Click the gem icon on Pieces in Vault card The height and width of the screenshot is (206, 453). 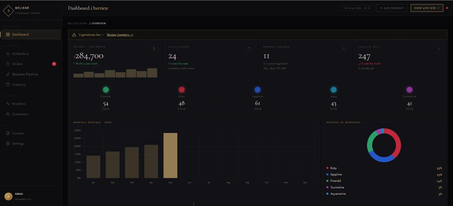pos(439,49)
